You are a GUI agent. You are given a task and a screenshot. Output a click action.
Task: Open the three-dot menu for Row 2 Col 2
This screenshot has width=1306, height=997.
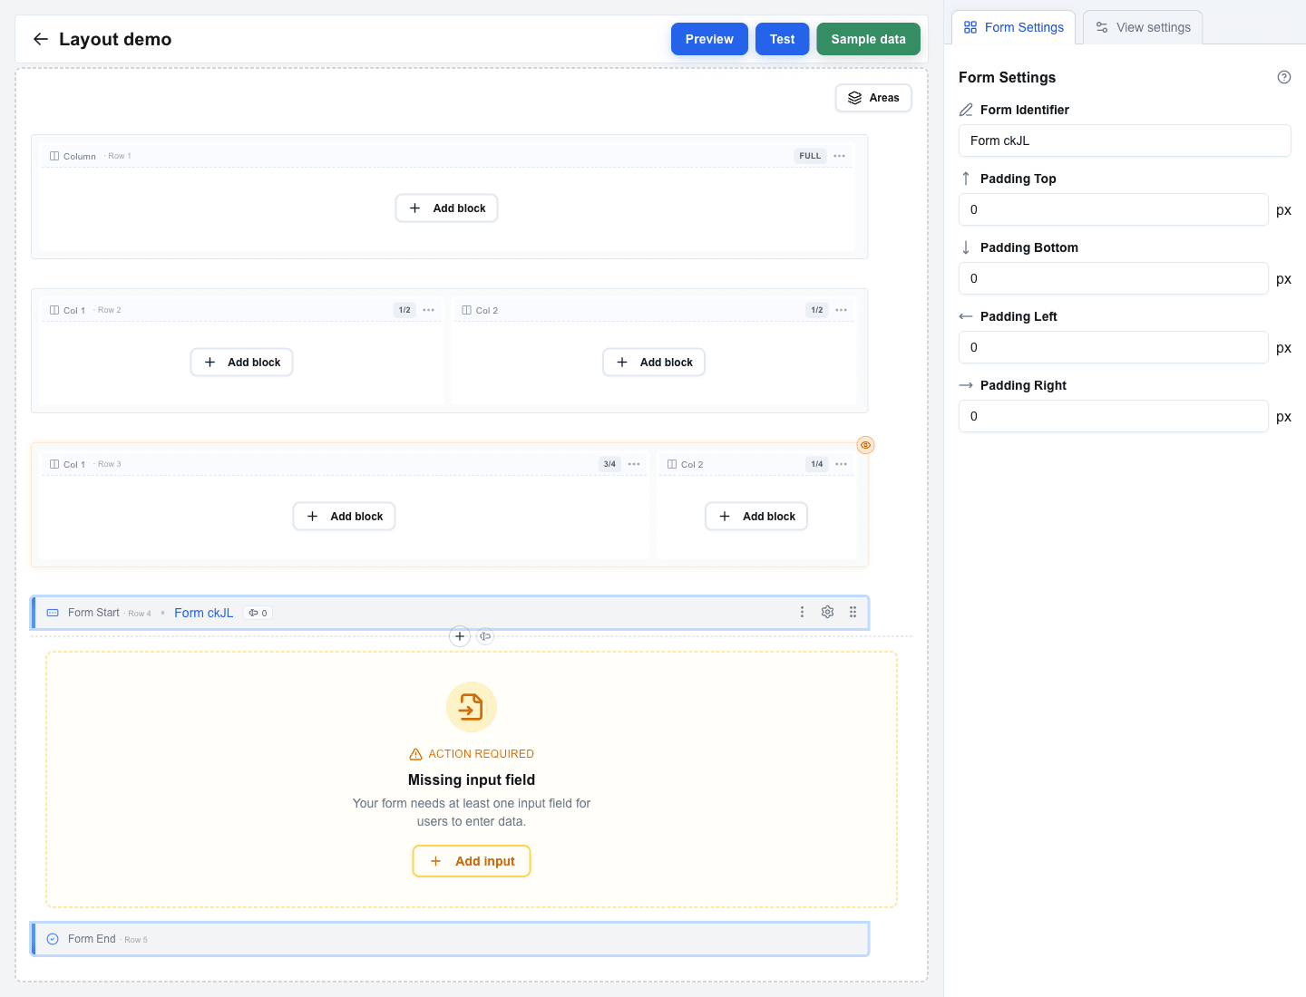[842, 310]
